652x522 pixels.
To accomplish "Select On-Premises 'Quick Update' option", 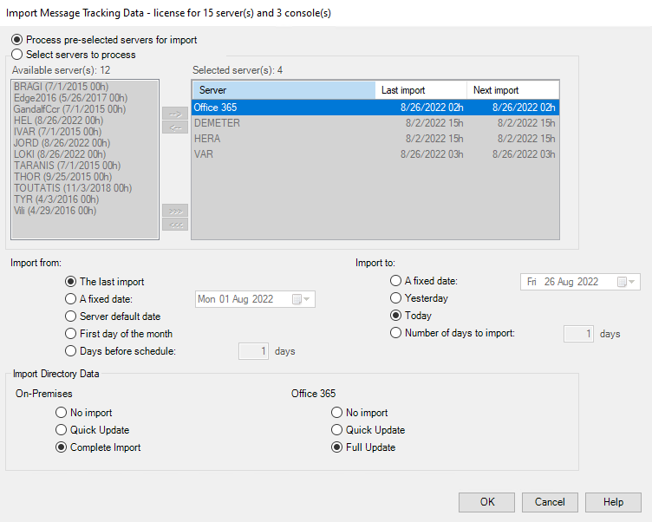I will [62, 430].
